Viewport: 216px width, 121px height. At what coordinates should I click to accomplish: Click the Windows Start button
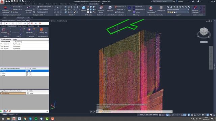click(3, 119)
